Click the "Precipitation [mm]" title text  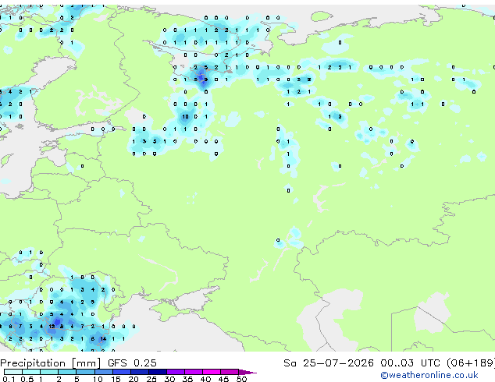tap(51, 363)
